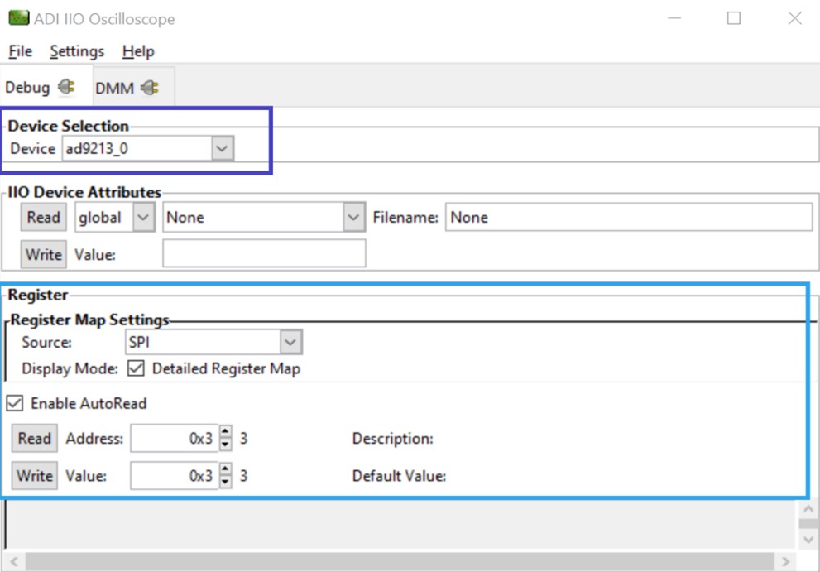Open the attribute name None dropdown

(354, 218)
